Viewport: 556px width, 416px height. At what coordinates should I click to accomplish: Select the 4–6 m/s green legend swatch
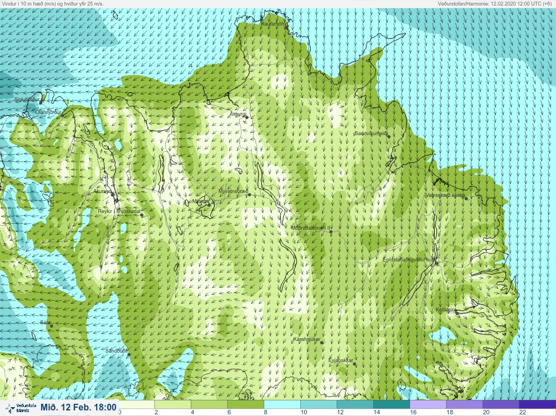(209, 405)
